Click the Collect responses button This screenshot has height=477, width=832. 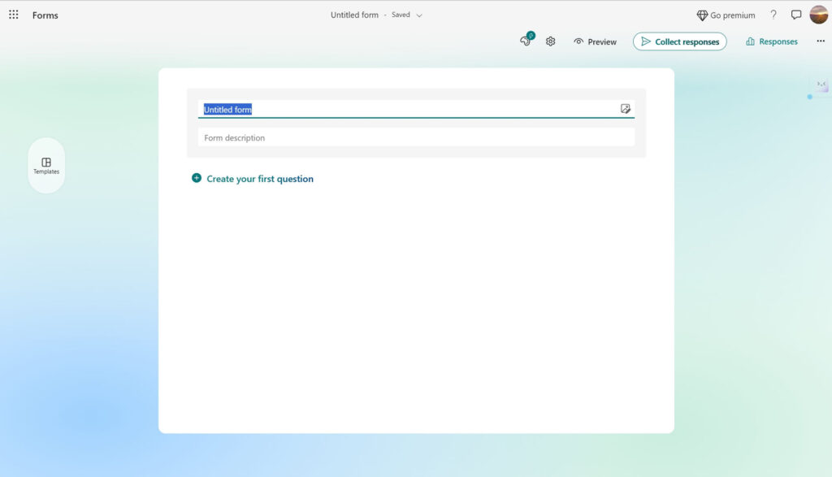click(x=679, y=41)
